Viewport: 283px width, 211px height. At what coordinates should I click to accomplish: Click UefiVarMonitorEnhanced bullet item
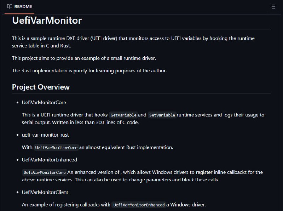pos(50,160)
